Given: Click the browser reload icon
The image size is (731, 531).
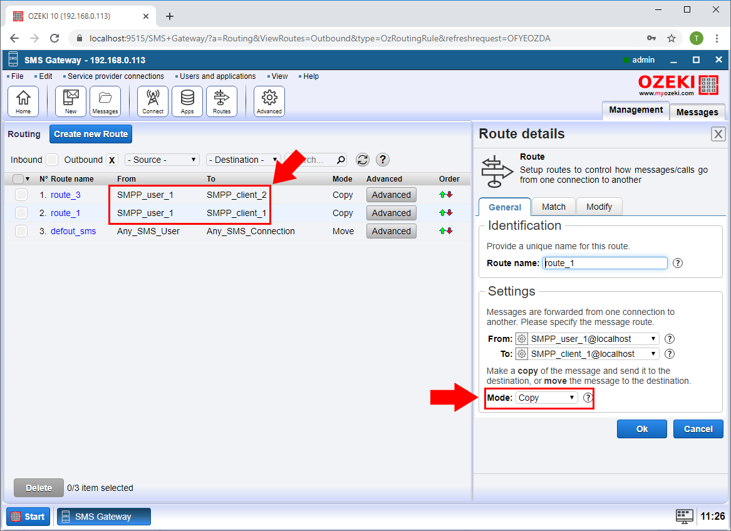Looking at the screenshot, I should (x=54, y=38).
